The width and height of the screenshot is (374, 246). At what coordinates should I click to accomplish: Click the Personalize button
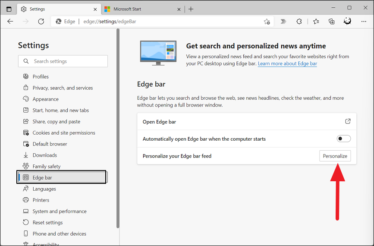[335, 156]
